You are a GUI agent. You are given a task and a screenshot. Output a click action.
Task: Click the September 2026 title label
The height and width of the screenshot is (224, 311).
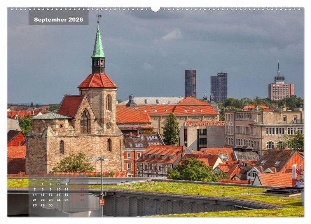point(58,19)
